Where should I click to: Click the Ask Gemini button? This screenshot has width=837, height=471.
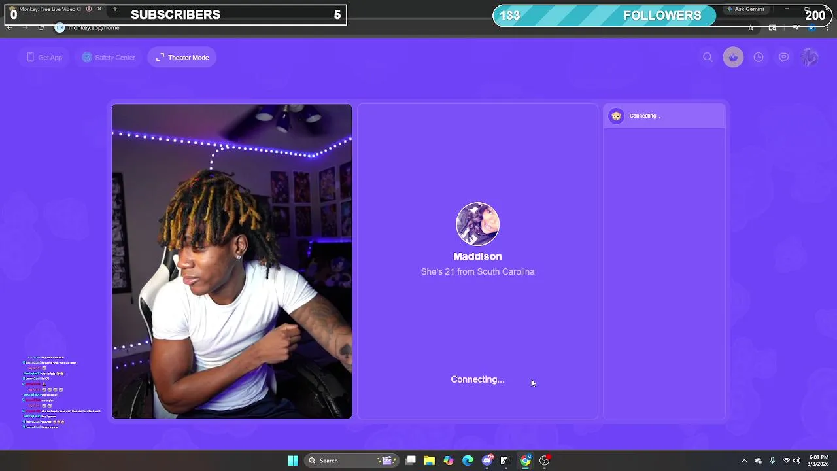click(745, 9)
